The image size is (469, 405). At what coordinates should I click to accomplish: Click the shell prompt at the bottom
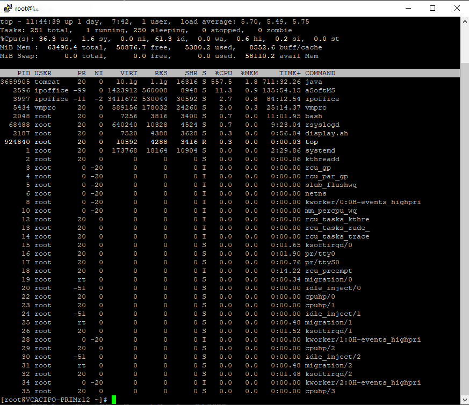point(54,400)
